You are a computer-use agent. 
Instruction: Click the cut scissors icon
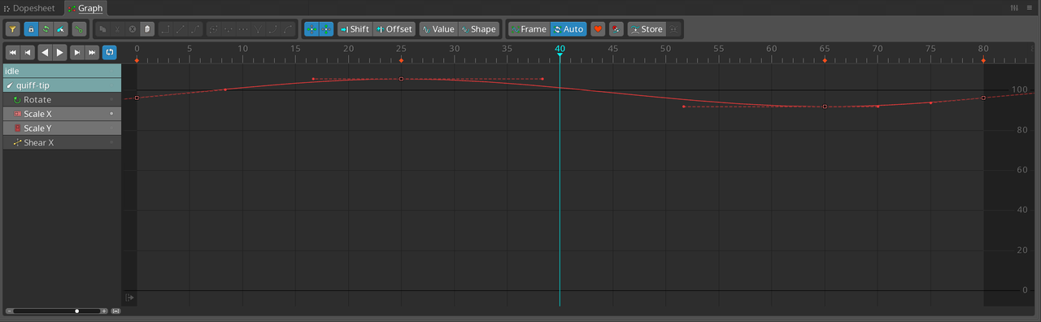click(117, 29)
